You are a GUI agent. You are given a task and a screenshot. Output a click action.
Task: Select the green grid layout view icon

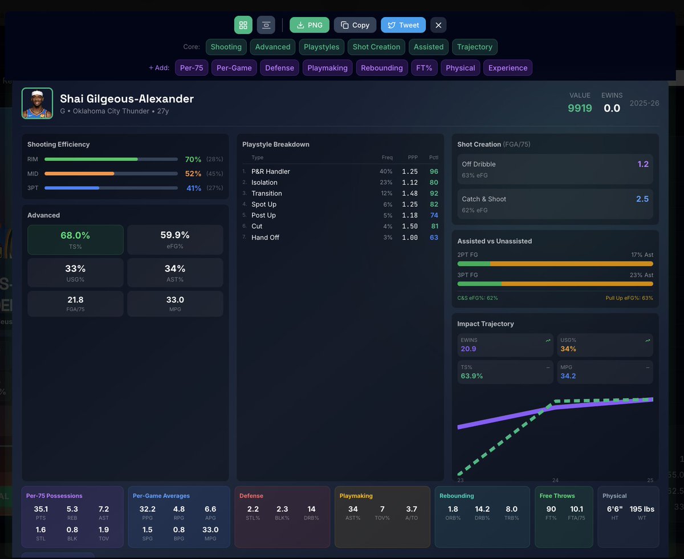tap(243, 25)
